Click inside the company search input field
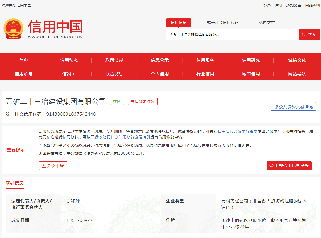The width and height of the screenshot is (321, 238). (232, 34)
